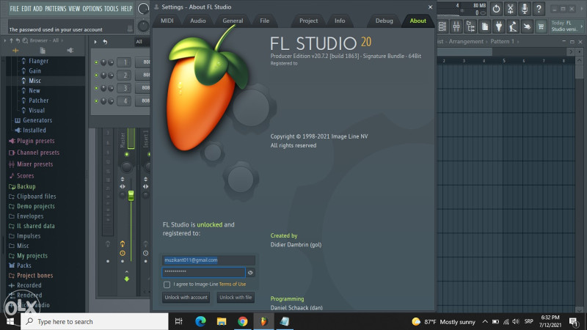Click the tempo tapper hammer icon
The height and width of the screenshot is (330, 587).
click(513, 26)
